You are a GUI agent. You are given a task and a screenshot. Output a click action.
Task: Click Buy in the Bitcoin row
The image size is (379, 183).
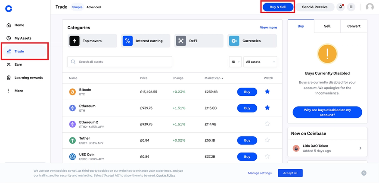tap(247, 92)
